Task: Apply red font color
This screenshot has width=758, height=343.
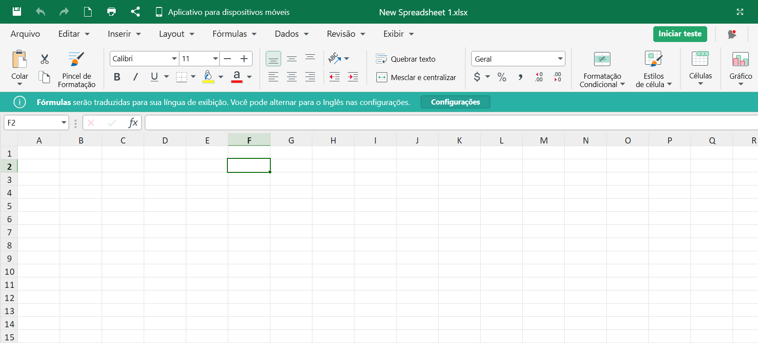Action: 237,77
